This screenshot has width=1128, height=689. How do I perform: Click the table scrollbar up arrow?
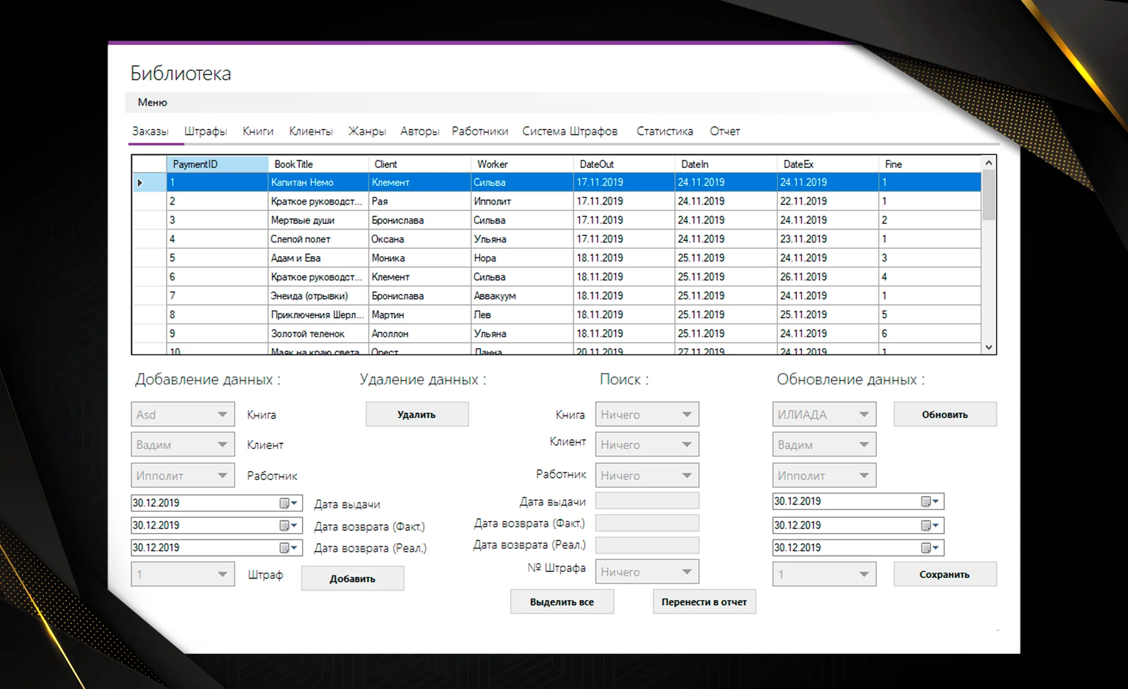click(989, 163)
